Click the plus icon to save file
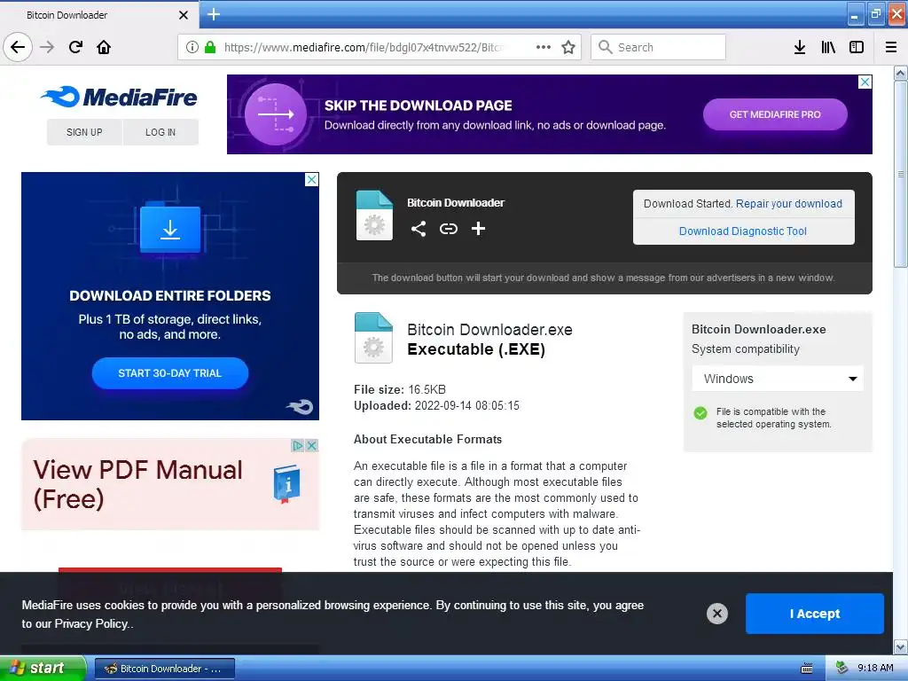The image size is (908, 681). (478, 229)
